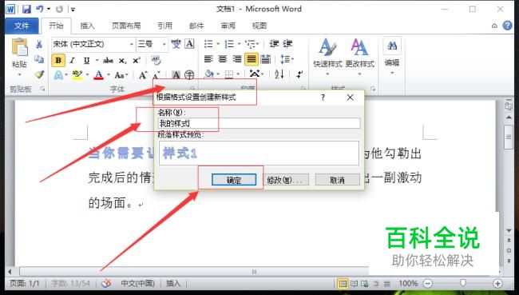Open the font name dropdown

(x=132, y=44)
